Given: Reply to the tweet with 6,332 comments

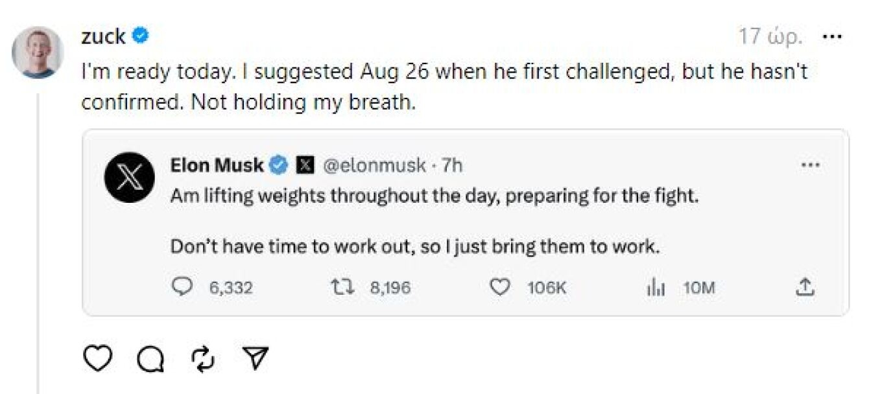Looking at the screenshot, I should point(182,287).
